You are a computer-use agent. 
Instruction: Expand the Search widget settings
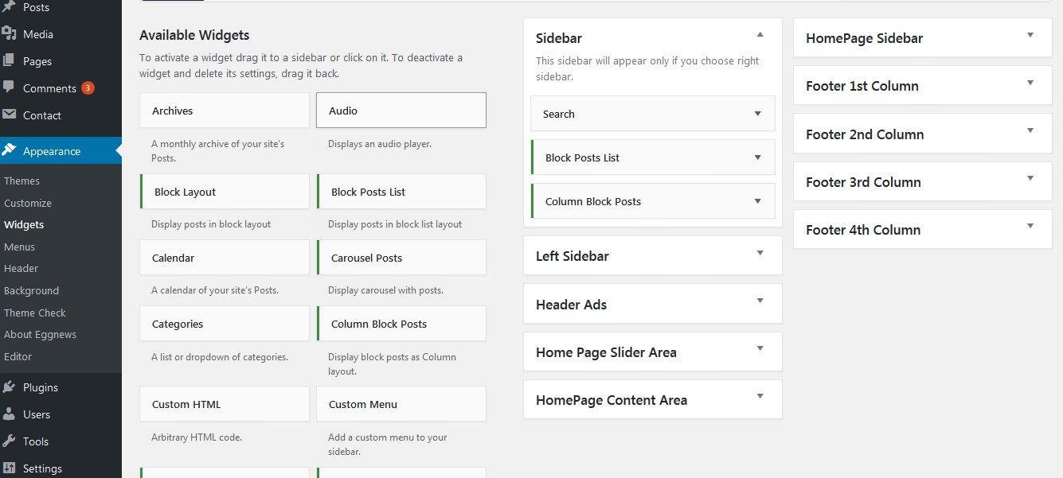[757, 114]
